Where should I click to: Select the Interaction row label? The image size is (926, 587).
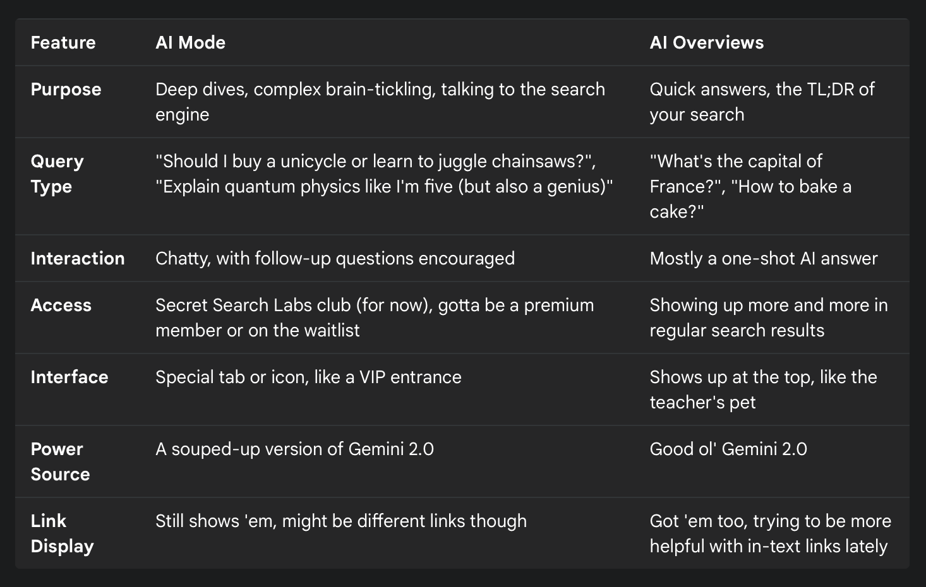(x=78, y=258)
